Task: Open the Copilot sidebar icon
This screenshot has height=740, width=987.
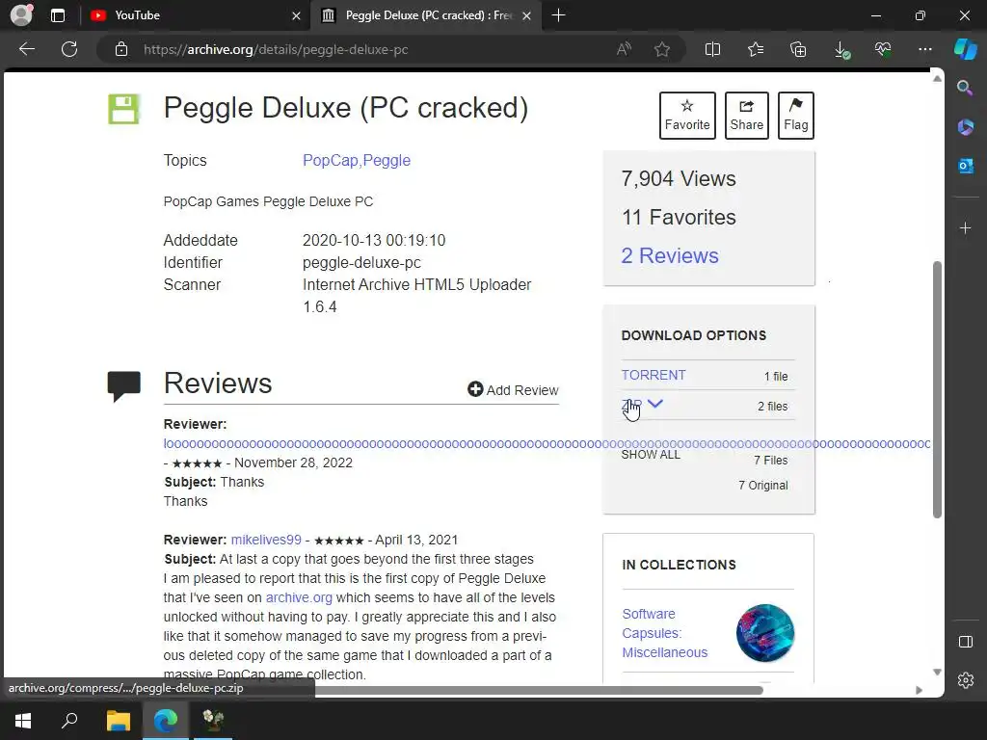Action: [966, 49]
